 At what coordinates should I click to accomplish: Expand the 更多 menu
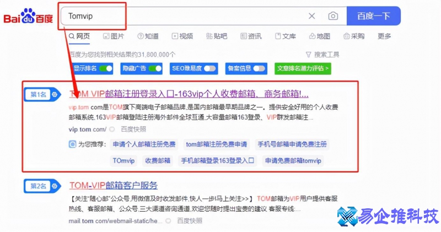tap(384, 36)
